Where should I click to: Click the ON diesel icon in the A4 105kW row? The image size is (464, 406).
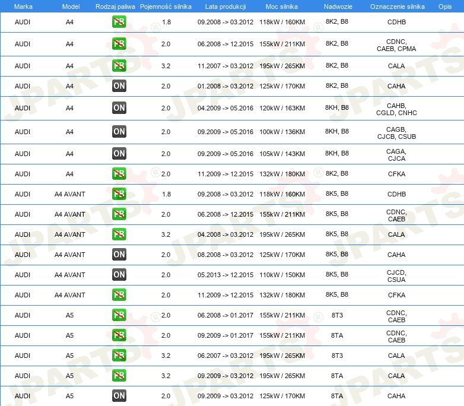(119, 153)
